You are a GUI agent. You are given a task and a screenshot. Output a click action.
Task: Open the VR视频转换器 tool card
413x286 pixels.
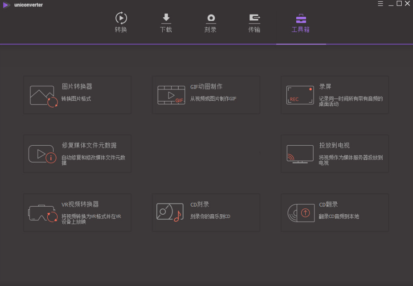pos(77,212)
